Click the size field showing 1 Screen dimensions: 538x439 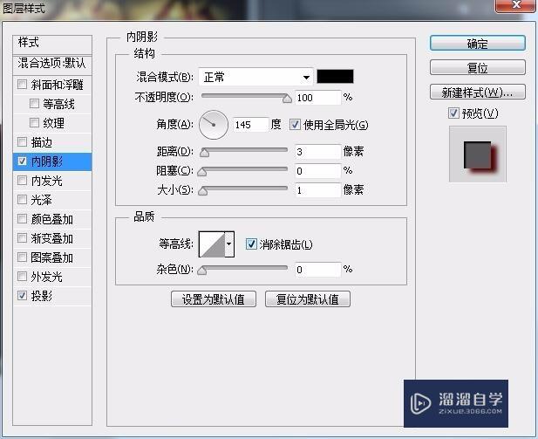[x=317, y=190]
